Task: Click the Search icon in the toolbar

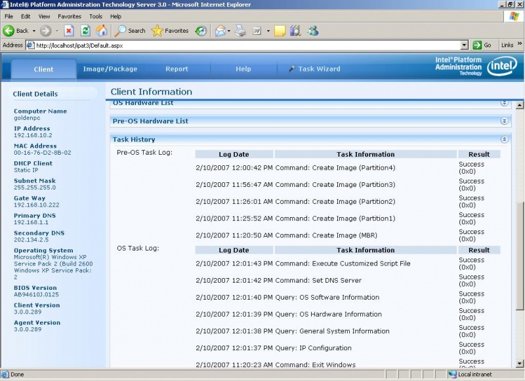Action: 121,30
